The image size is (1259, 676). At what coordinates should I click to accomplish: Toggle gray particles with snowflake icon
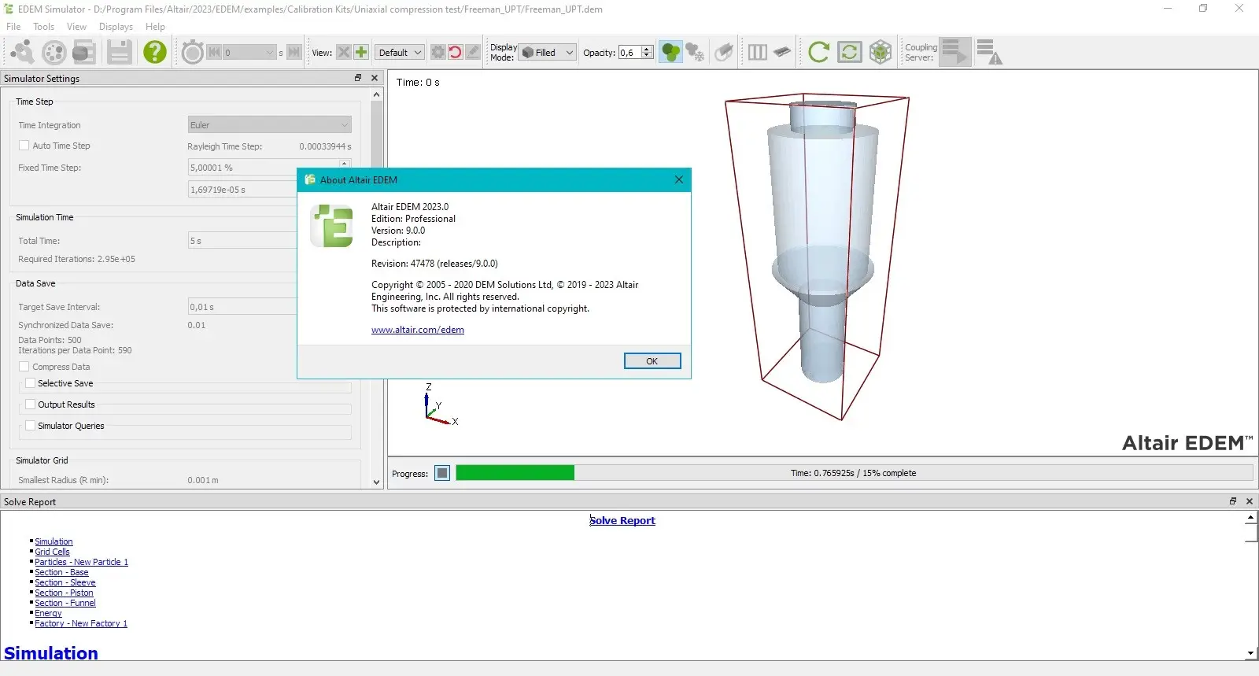(695, 52)
